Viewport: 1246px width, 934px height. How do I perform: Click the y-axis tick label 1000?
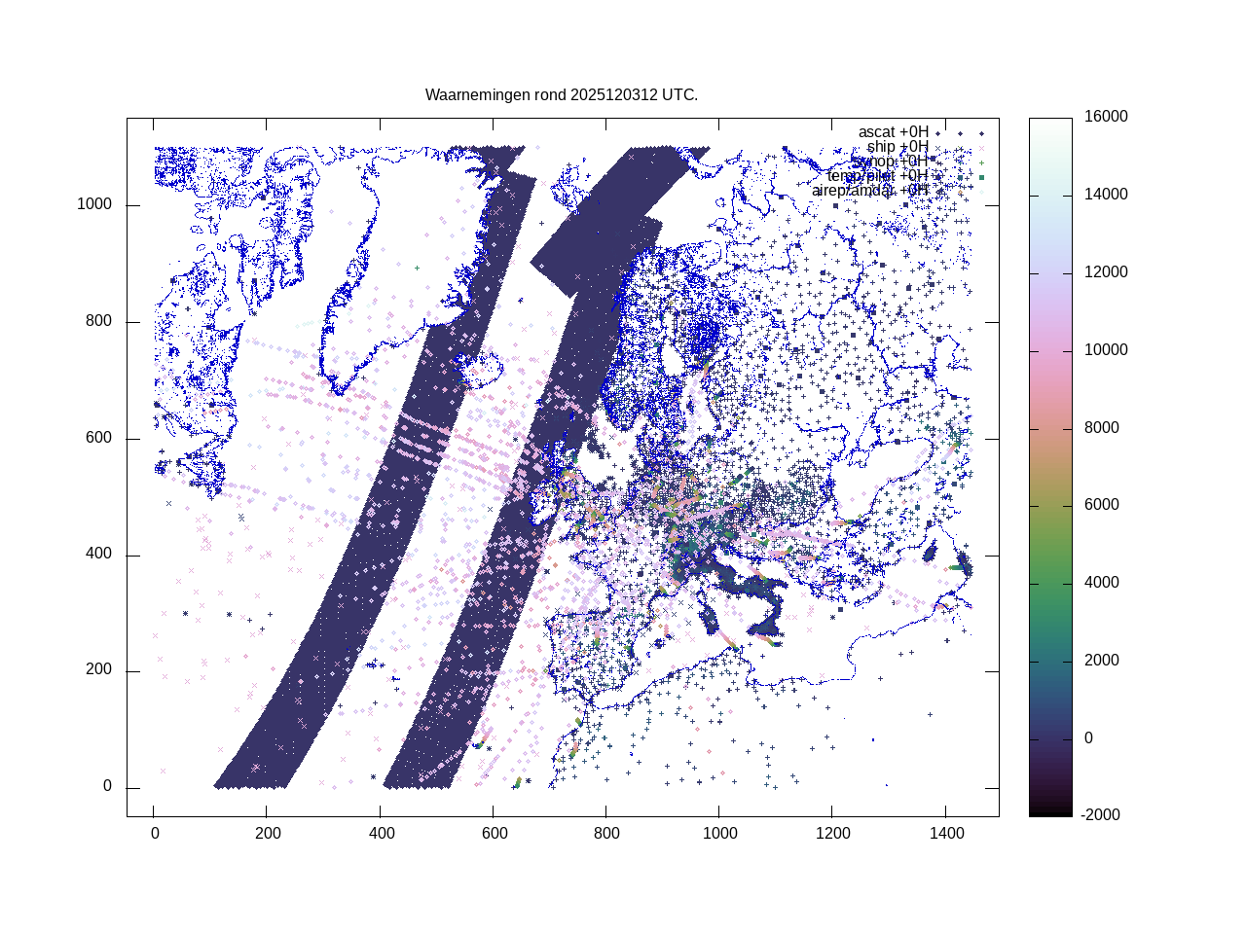coord(94,205)
